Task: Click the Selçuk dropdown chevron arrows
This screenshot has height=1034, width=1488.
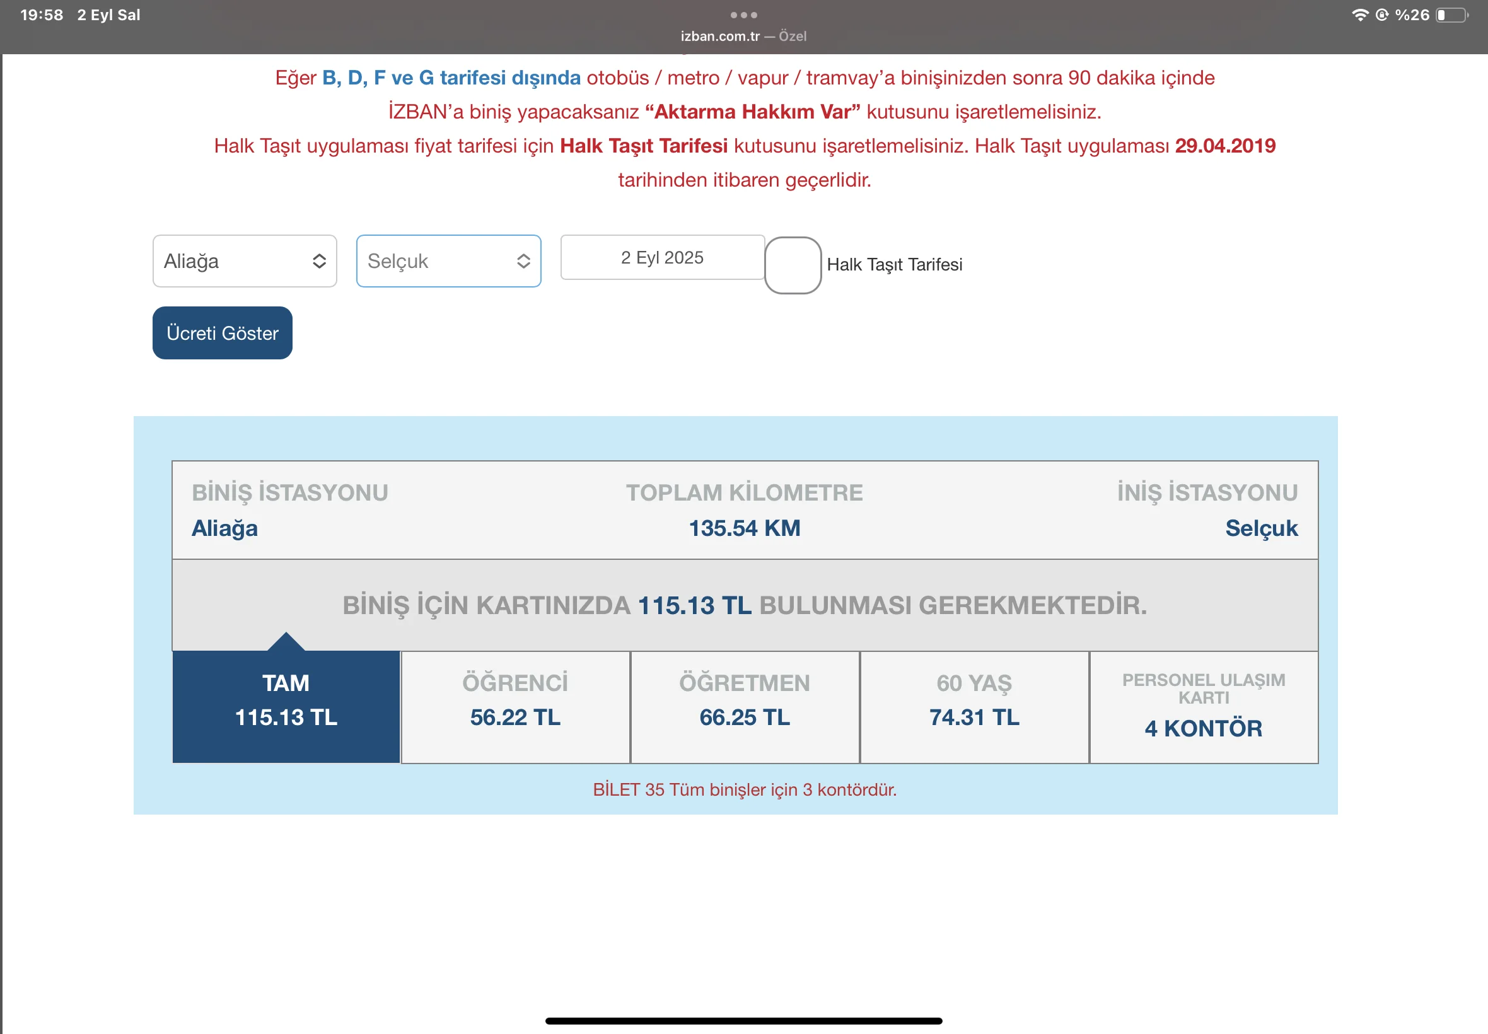Action: tap(523, 261)
